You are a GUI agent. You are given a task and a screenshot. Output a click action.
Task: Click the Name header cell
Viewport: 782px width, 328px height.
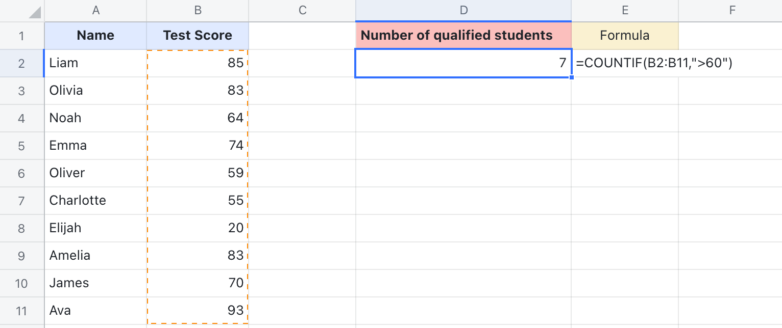[x=95, y=35]
